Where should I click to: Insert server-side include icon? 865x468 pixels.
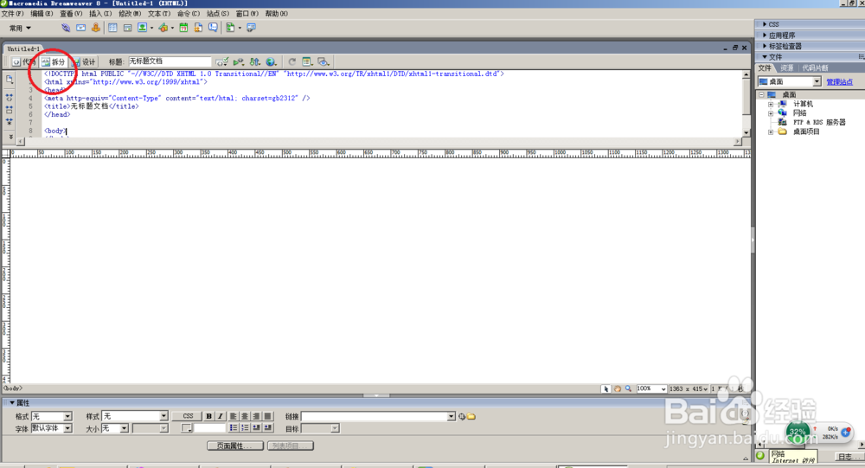(199, 28)
